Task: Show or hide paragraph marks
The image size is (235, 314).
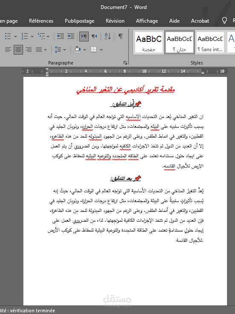Action: pyautogui.click(x=121, y=36)
